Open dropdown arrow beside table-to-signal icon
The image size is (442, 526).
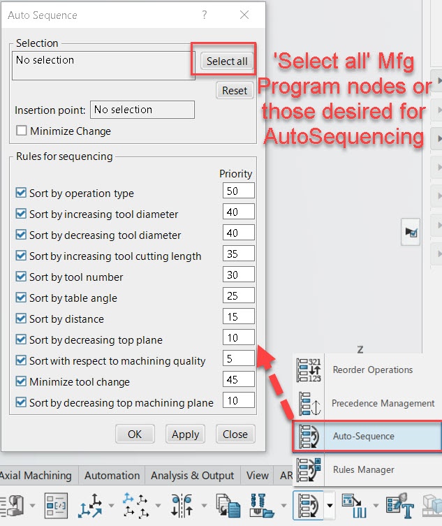click(x=376, y=505)
